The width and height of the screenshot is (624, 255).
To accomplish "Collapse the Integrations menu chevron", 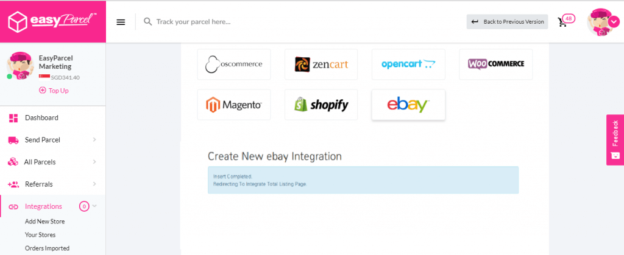I will [x=94, y=206].
